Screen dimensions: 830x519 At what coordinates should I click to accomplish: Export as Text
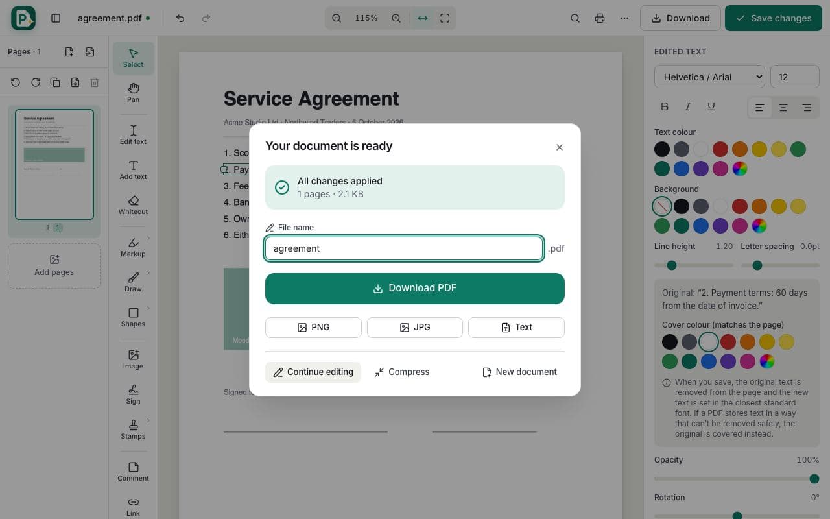[x=516, y=328]
